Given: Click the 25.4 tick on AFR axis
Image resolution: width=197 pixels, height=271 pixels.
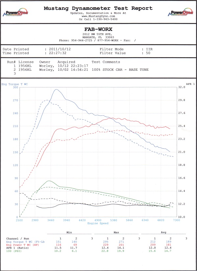Looking at the screenshot, I should (x=182, y=126).
